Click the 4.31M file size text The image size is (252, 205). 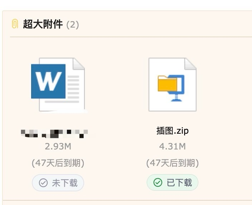(172, 146)
